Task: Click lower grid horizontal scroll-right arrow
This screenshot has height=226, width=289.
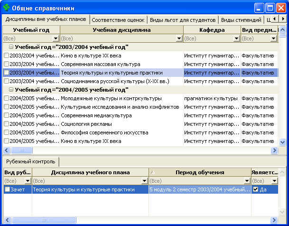Action: (x=274, y=220)
